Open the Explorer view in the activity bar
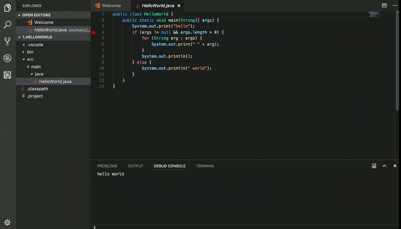 pyautogui.click(x=7, y=8)
